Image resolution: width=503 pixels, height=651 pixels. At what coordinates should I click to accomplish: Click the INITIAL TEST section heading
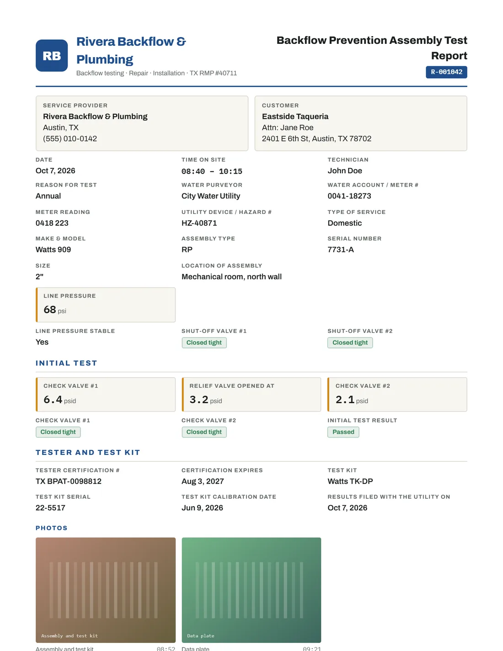[66, 363]
